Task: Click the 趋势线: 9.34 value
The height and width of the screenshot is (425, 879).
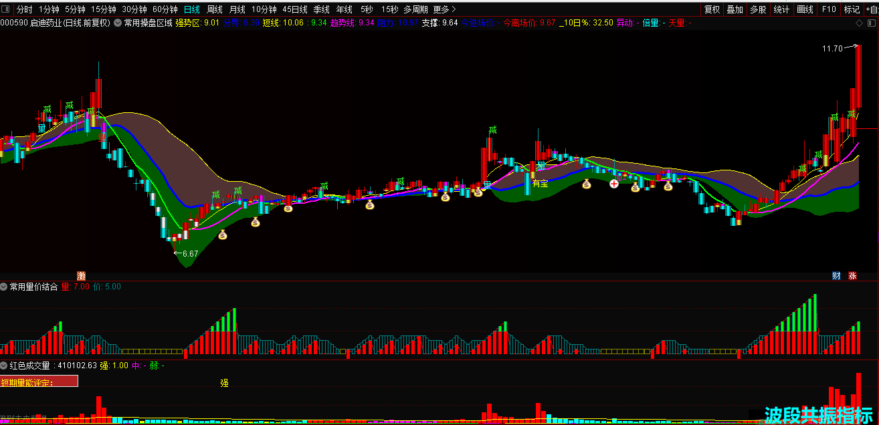Action: [x=352, y=23]
